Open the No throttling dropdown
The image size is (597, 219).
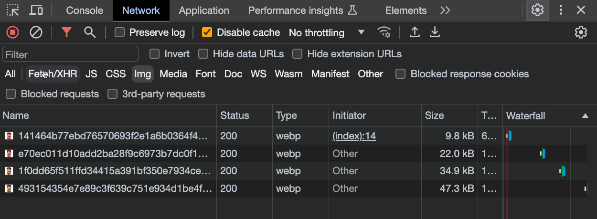[x=327, y=32]
